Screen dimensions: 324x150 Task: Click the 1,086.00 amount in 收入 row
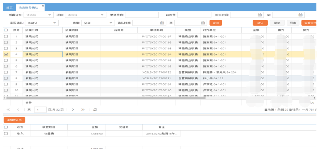(x=86, y=133)
